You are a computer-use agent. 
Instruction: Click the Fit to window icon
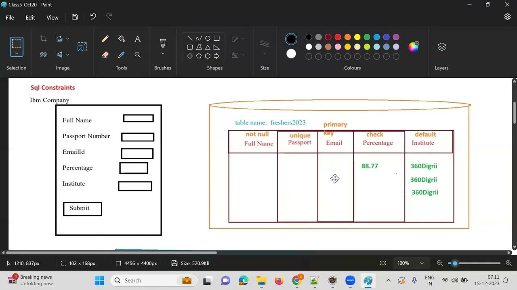point(383,263)
